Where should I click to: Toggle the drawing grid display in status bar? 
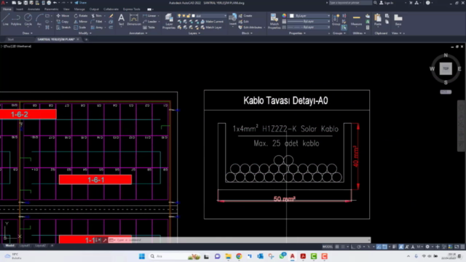tap(337, 247)
